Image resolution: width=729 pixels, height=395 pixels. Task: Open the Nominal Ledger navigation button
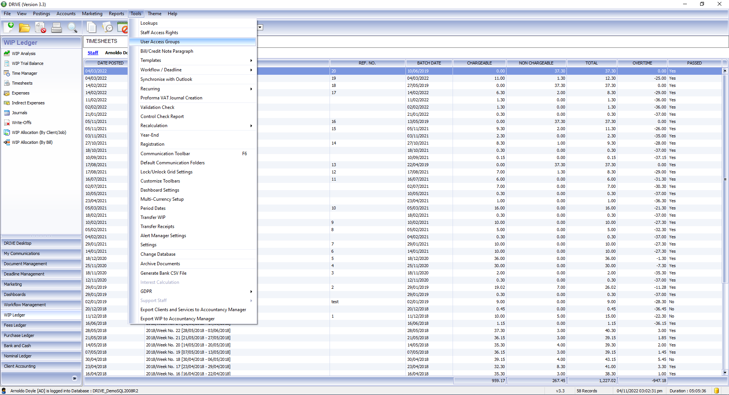[x=41, y=356]
